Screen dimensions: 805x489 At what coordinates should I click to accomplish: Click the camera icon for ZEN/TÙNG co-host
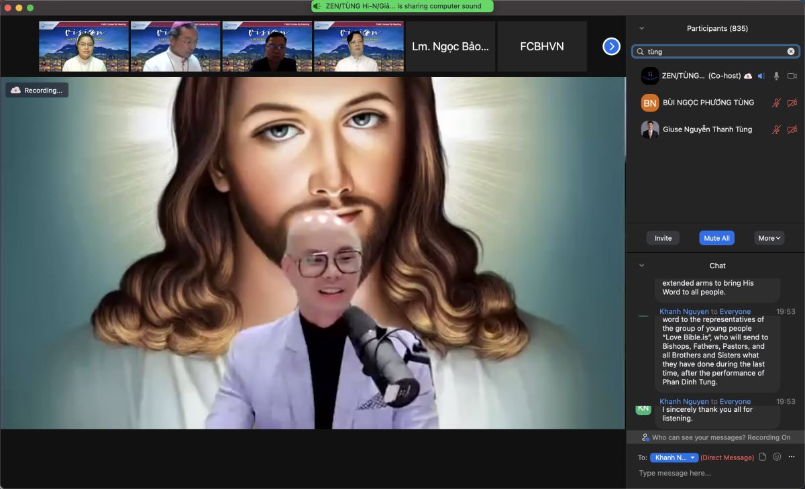[x=792, y=76]
